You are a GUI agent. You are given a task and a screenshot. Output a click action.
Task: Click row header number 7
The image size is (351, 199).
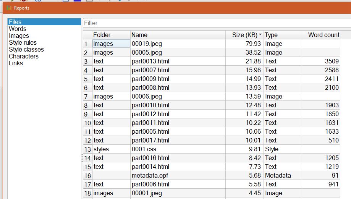86,97
